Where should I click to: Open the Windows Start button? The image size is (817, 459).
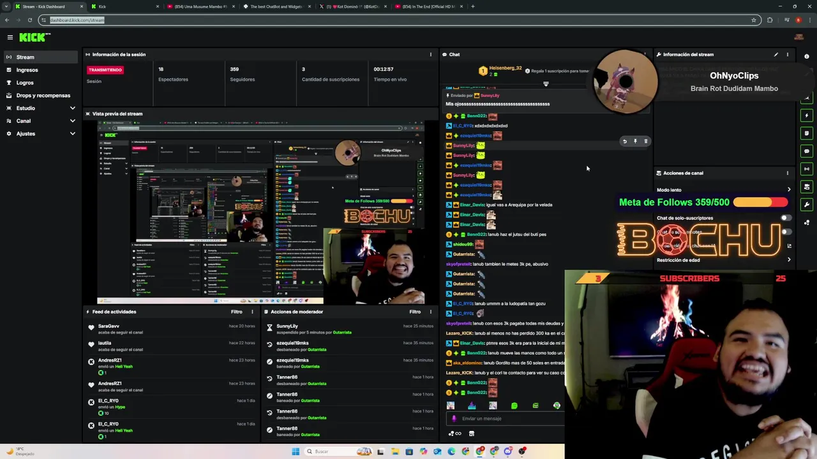pyautogui.click(x=296, y=451)
